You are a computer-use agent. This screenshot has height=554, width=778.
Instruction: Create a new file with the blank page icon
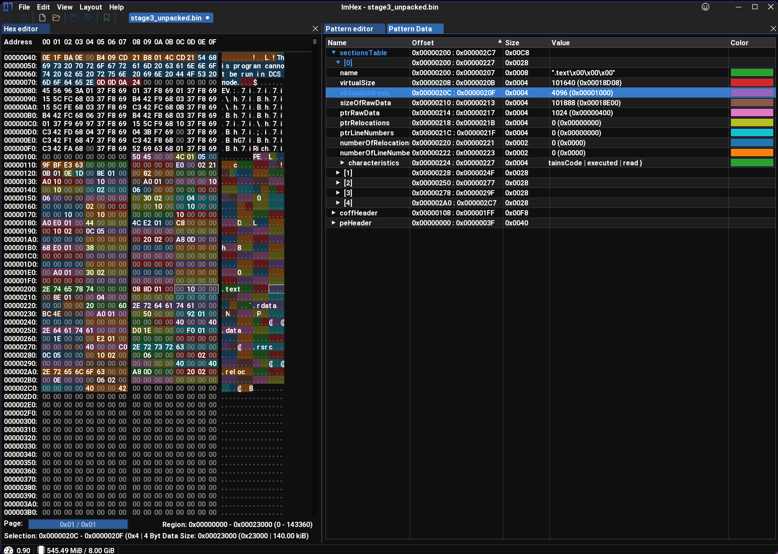(42, 18)
